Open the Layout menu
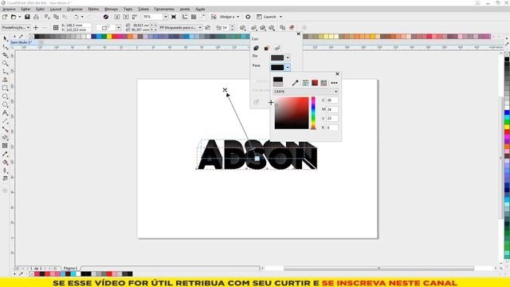This screenshot has width=510, height=287. (56, 9)
